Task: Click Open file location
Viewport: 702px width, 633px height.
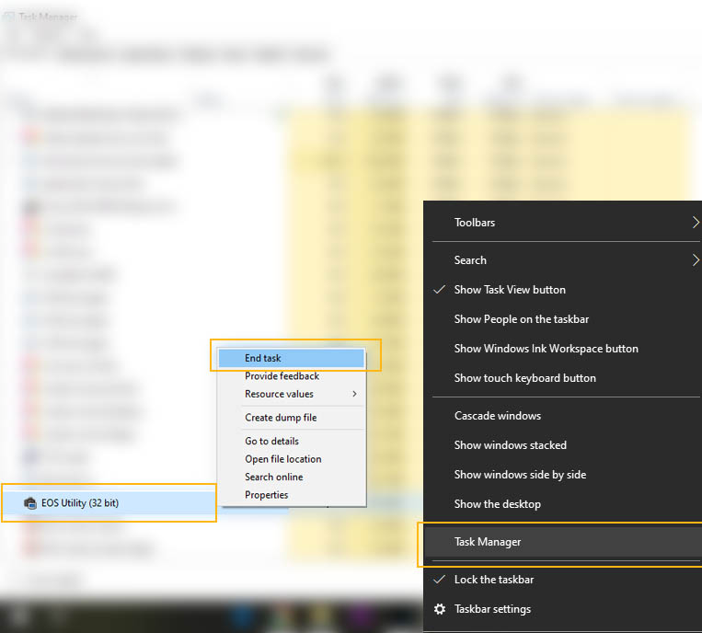Action: pos(292,459)
